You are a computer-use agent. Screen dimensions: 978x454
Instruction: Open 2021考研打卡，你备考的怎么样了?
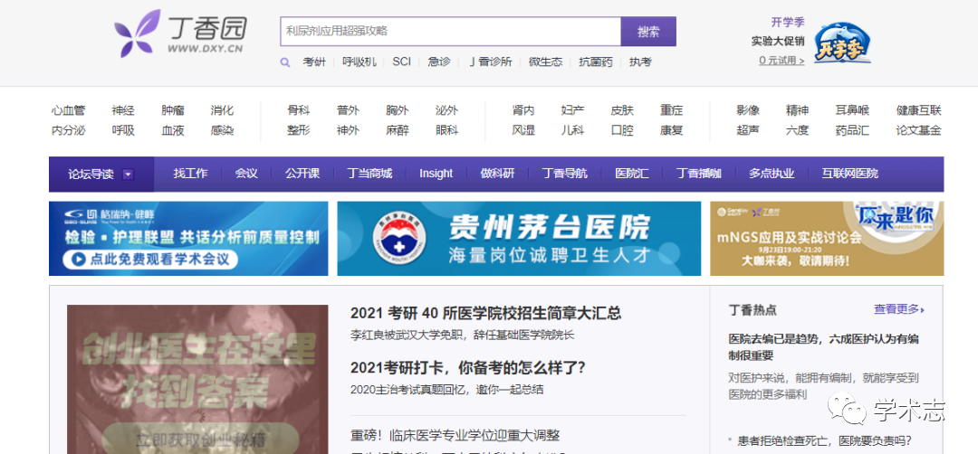point(468,367)
